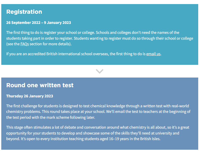The width and height of the screenshot is (200, 151).
Task: Select the Registration heading
Action: pyautogui.click(x=24, y=12)
